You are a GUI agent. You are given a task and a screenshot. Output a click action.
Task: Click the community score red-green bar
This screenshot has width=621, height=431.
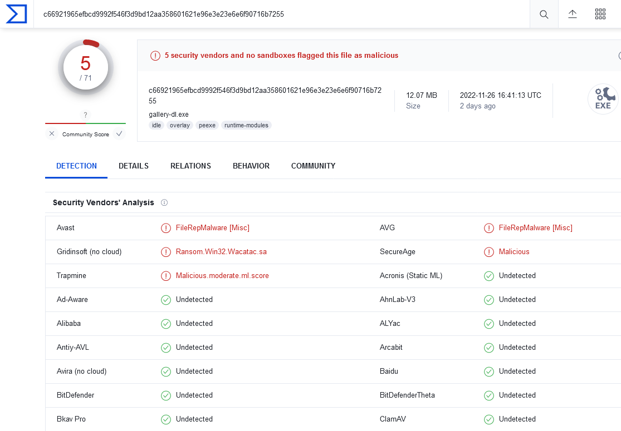(86, 123)
